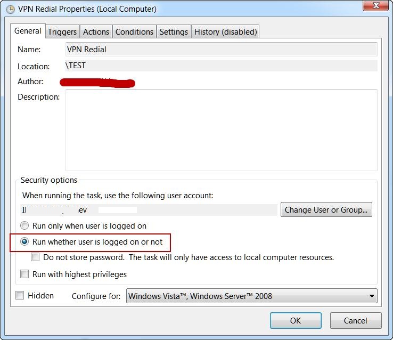Open the Triggers tab

pos(62,32)
